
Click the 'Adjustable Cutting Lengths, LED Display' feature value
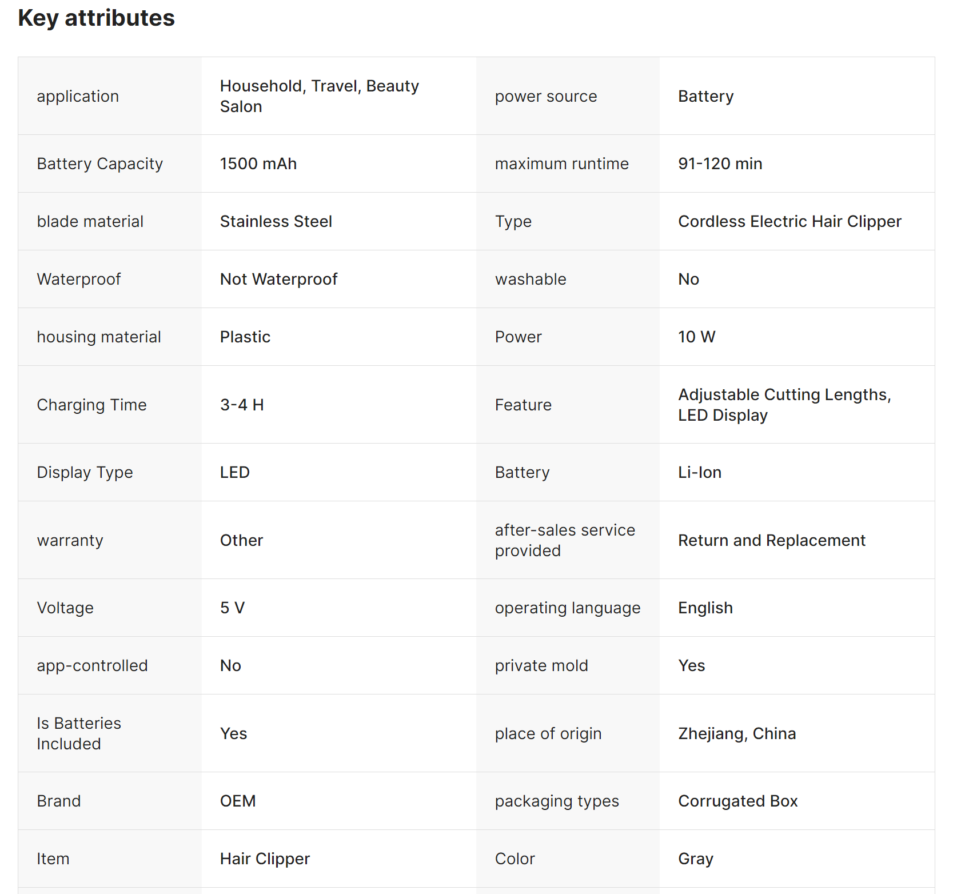[x=784, y=405]
